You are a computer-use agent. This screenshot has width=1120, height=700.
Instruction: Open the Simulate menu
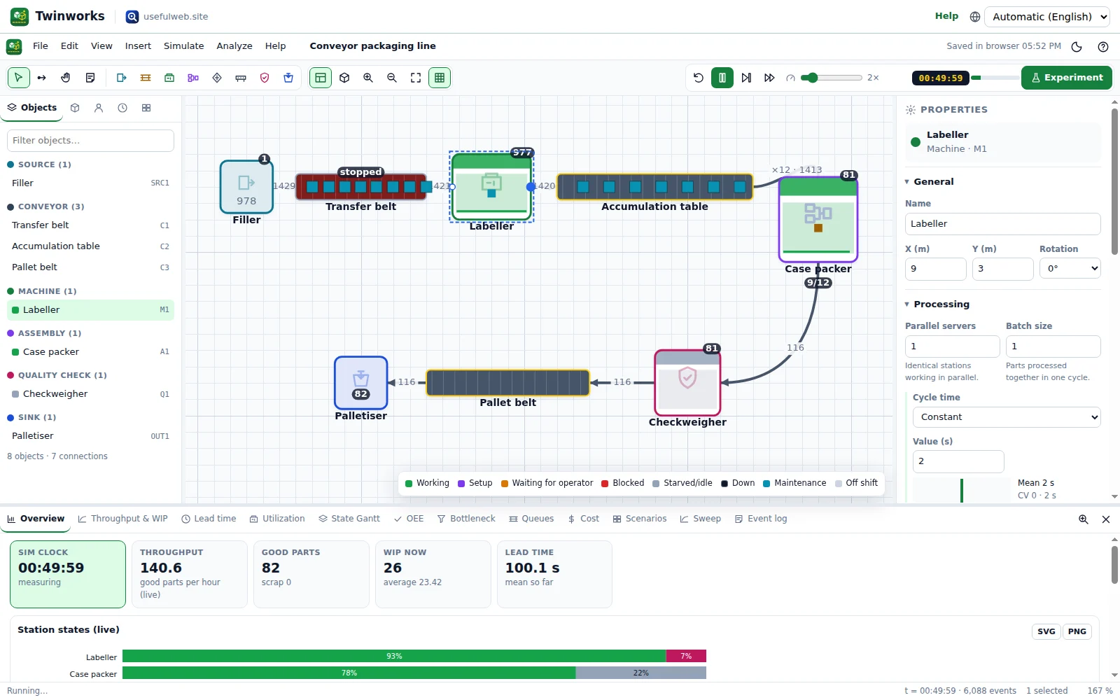[184, 46]
